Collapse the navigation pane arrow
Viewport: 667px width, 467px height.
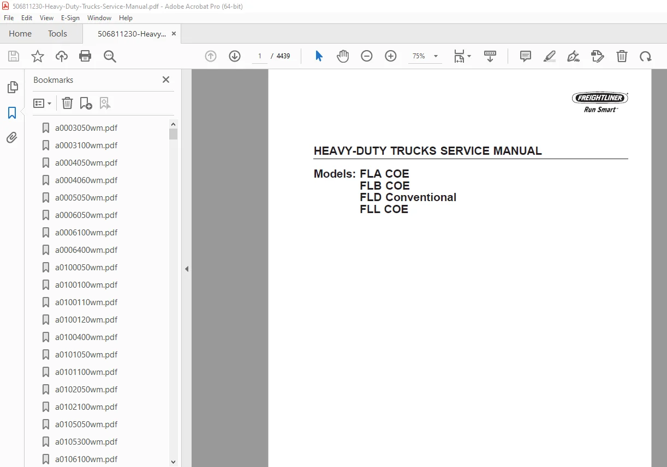pos(187,269)
